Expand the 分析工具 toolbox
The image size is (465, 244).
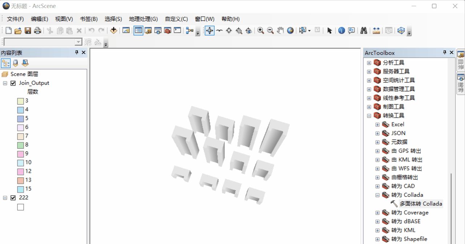[369, 63]
